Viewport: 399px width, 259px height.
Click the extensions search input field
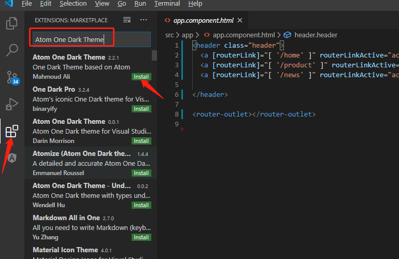coord(92,39)
